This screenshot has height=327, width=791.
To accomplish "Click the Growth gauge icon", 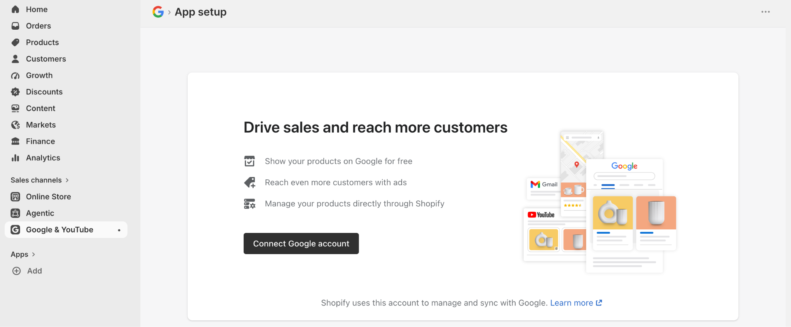I will tap(15, 76).
